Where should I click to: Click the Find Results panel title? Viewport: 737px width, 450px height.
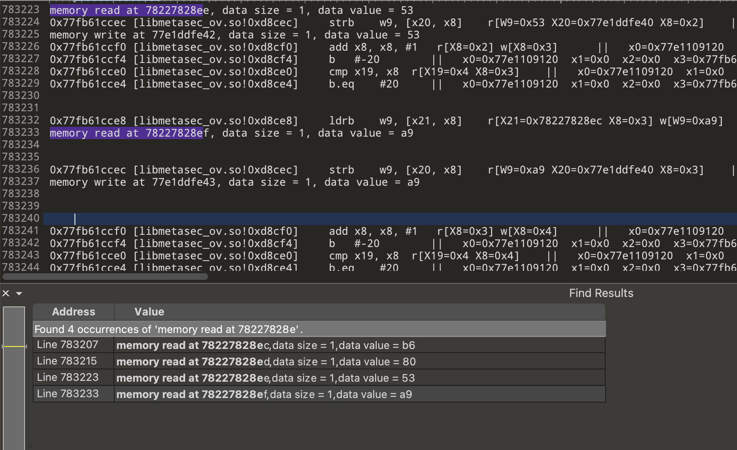click(x=601, y=293)
